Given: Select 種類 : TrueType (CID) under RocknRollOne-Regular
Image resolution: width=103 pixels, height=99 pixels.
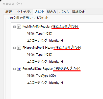Looking at the screenshot, I should coord(41,76).
